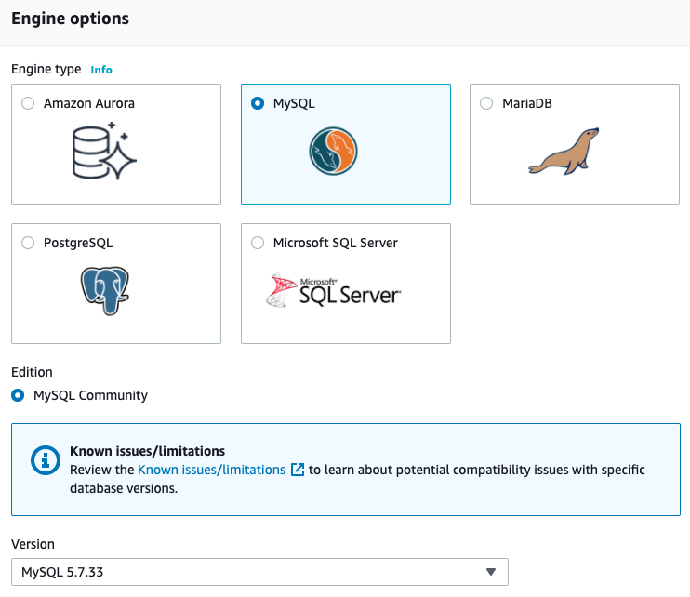The image size is (690, 597).
Task: Click the info circle icon in notice
Action: (x=46, y=460)
